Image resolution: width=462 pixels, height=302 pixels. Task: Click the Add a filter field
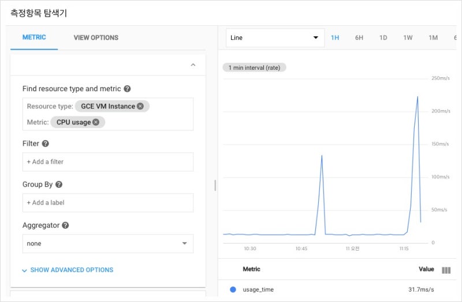(x=107, y=162)
